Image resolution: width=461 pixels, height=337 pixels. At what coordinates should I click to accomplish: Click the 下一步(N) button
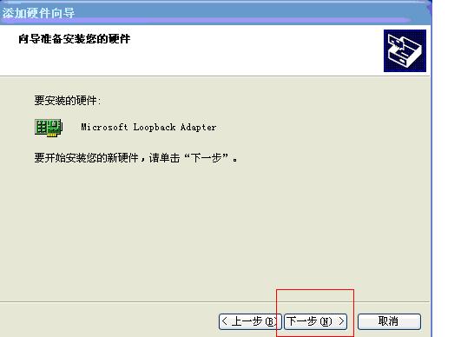coord(315,321)
